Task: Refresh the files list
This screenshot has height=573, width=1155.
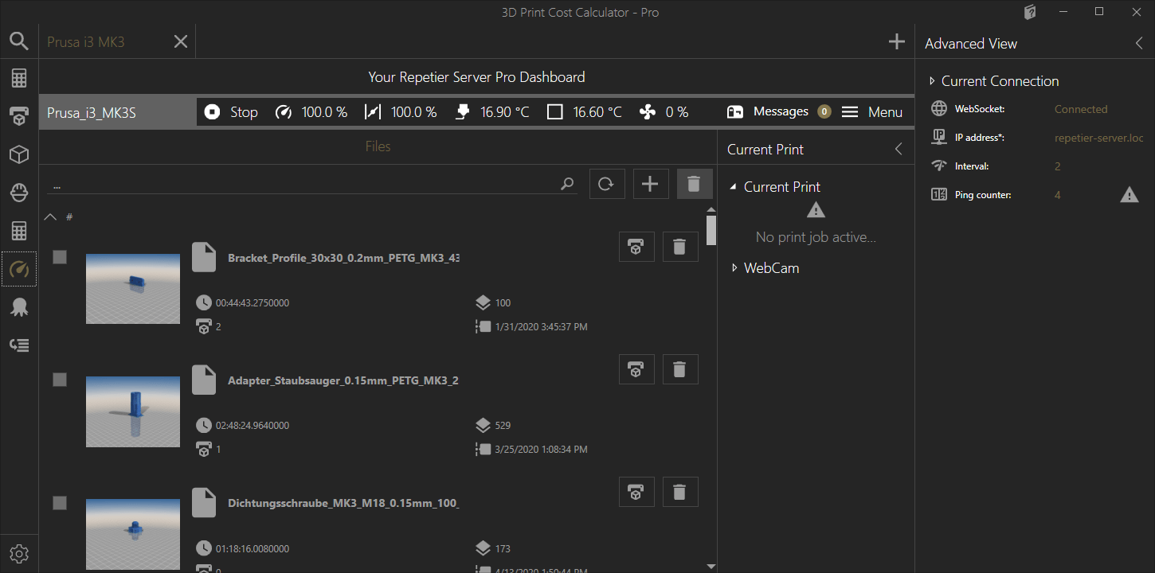Action: 607,184
